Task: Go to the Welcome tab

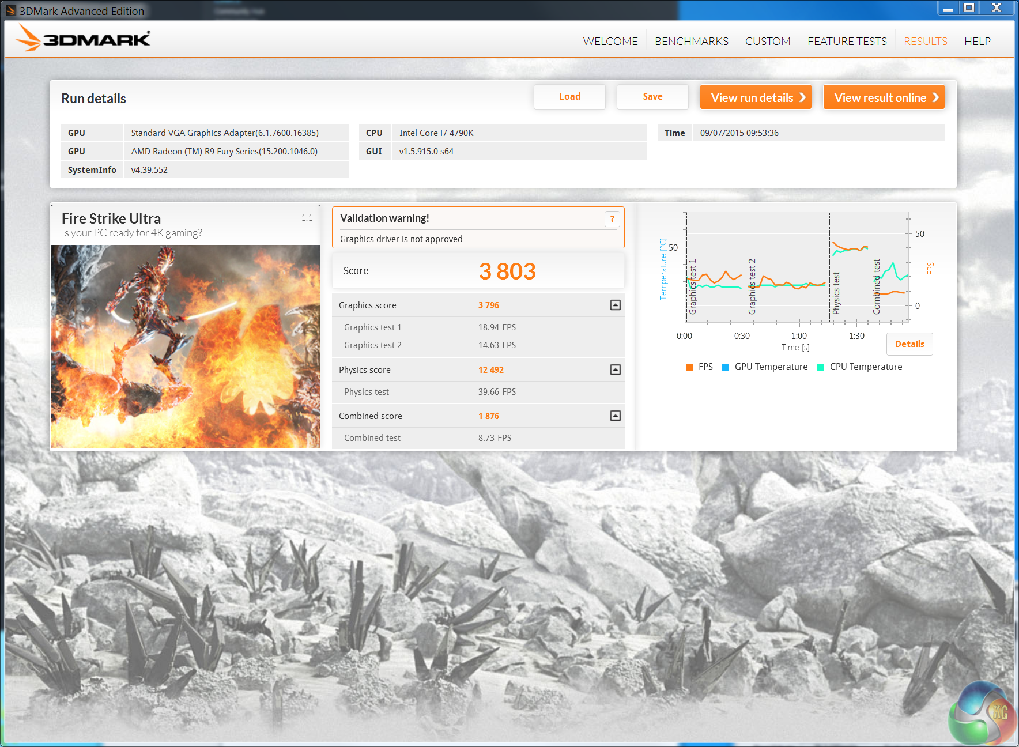Action: pos(610,41)
